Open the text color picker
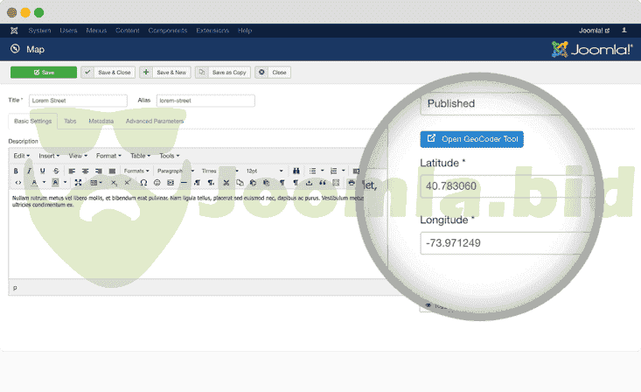This screenshot has width=641, height=392. 35,183
